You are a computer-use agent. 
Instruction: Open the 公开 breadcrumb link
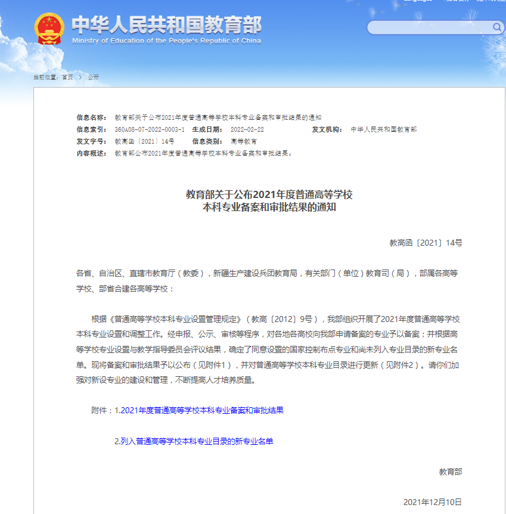click(x=93, y=78)
